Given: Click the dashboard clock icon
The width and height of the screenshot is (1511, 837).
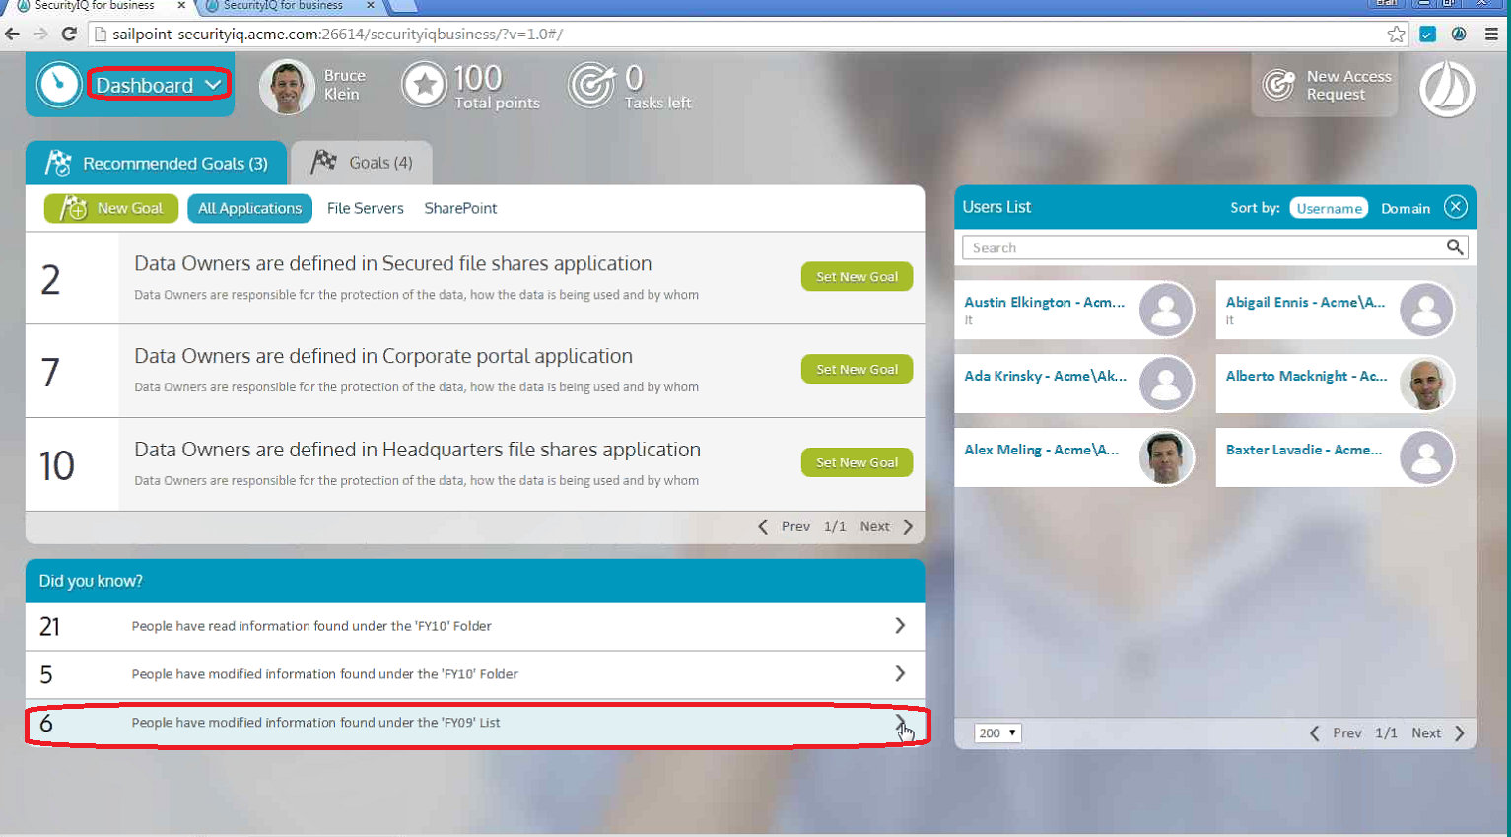Looking at the screenshot, I should pyautogui.click(x=58, y=85).
